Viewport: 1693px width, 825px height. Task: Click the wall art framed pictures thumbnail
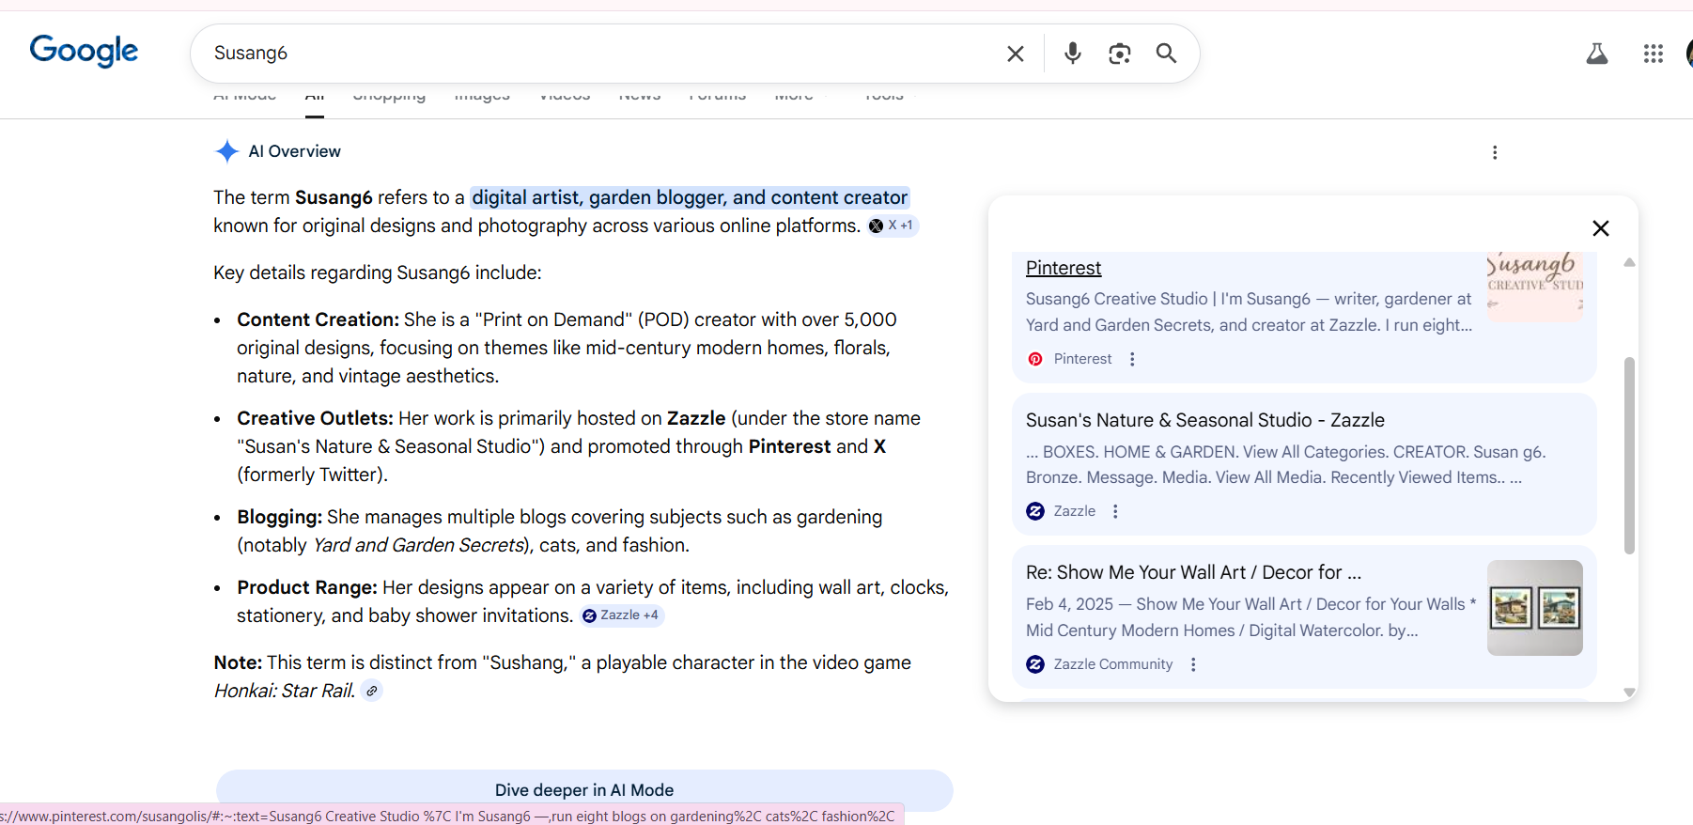pyautogui.click(x=1535, y=608)
